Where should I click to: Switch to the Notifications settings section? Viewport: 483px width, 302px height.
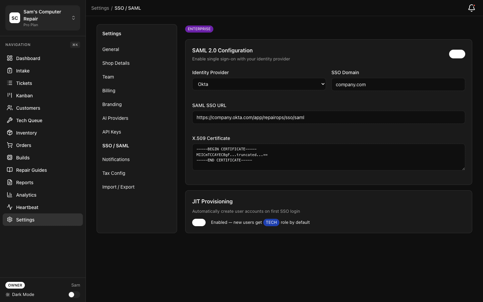click(x=116, y=159)
